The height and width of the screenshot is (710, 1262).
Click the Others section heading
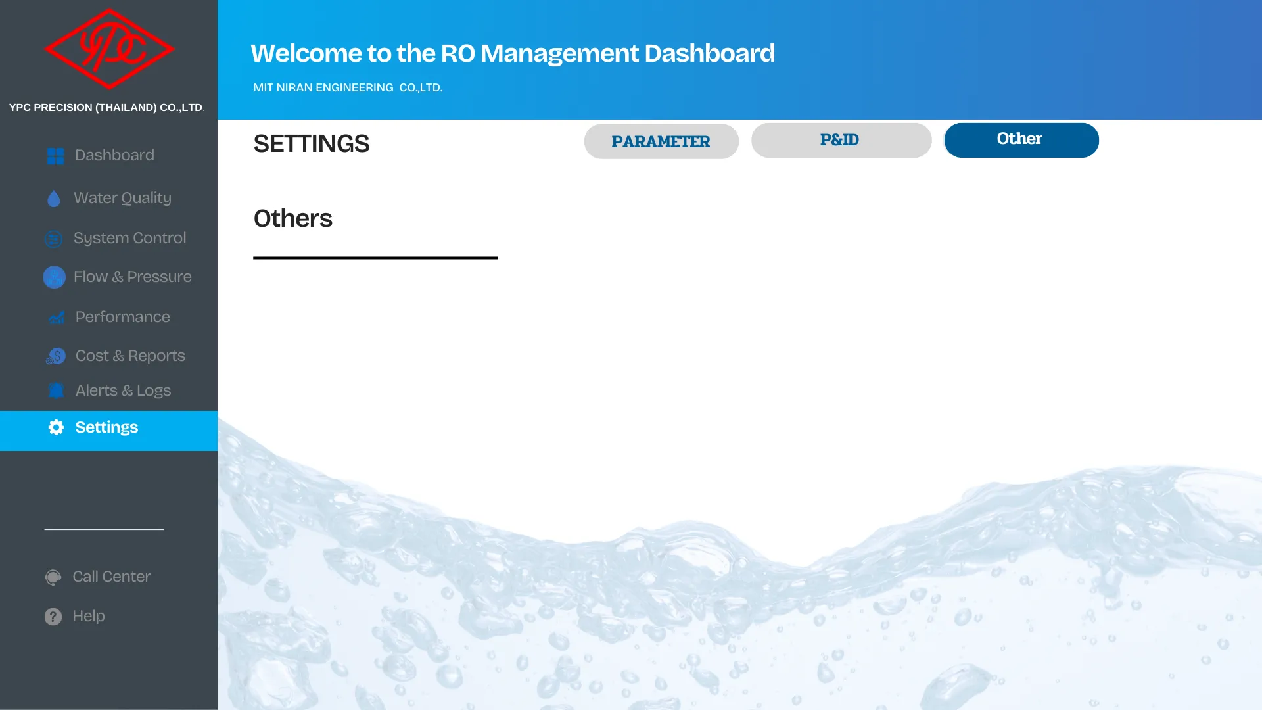293,218
